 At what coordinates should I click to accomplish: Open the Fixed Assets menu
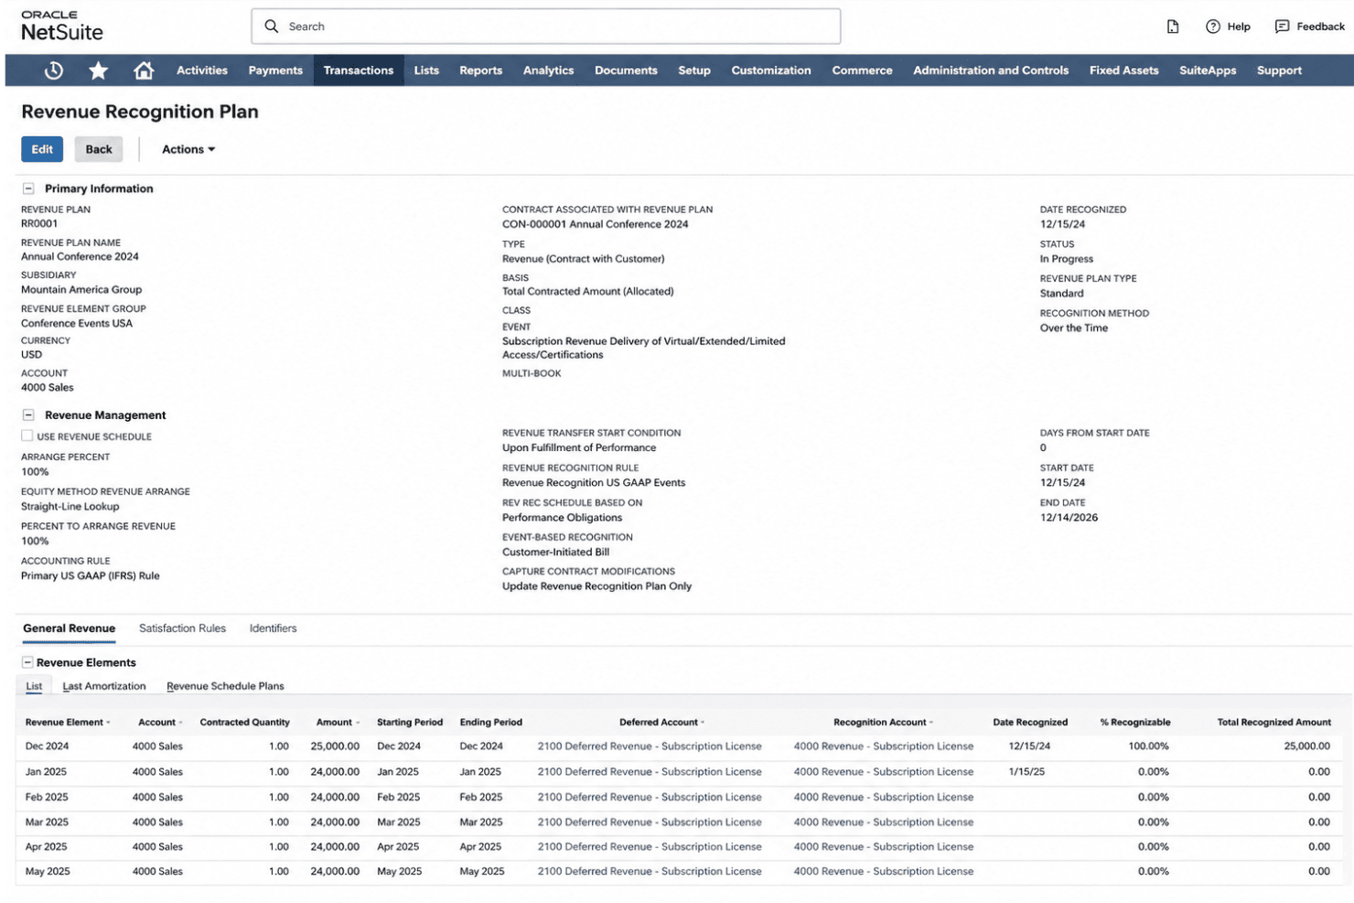[1123, 70]
